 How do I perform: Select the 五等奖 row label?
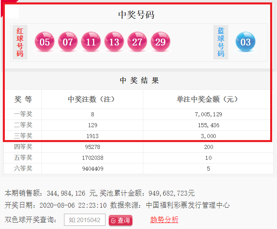(x=23, y=157)
